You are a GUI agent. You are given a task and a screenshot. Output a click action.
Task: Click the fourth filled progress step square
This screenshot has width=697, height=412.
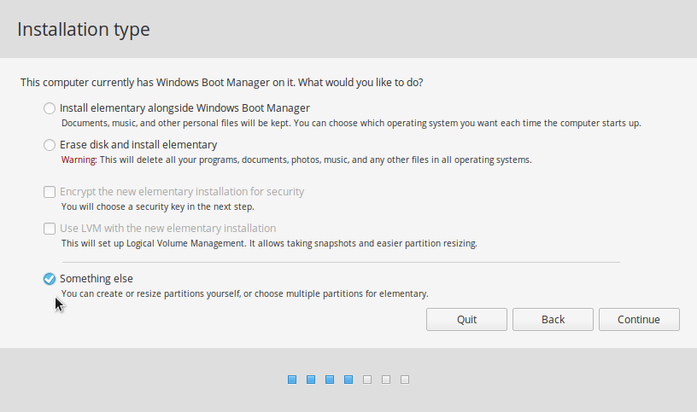tap(348, 380)
